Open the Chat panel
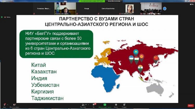Viewport: 195px width, 109px height. (94, 105)
